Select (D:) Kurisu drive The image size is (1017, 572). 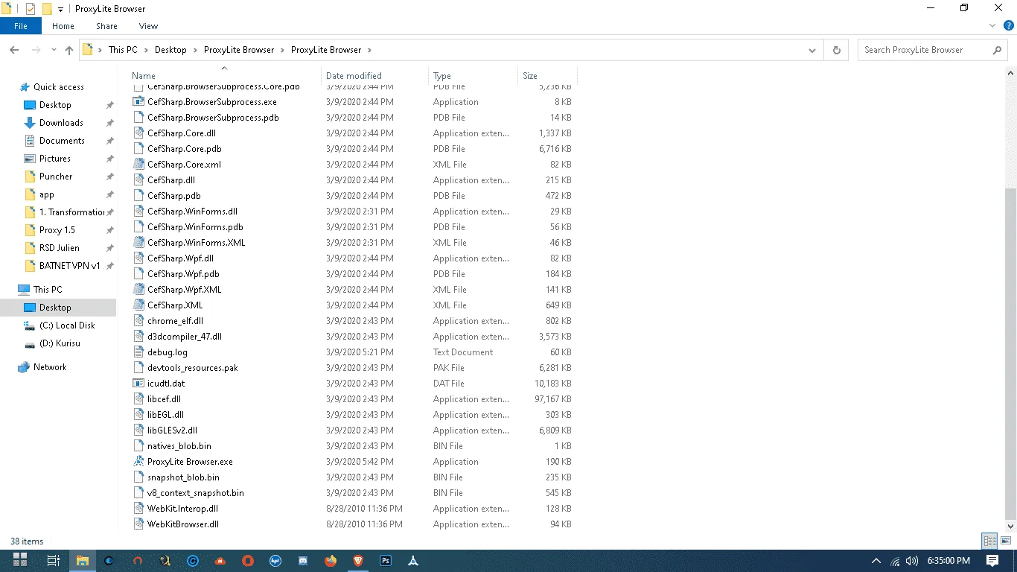tap(60, 343)
